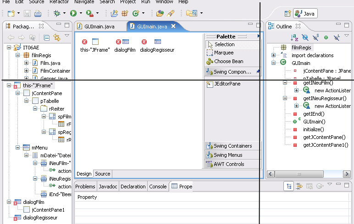The width and height of the screenshot is (354, 224).
Task: Expand import declarations in Outline
Action: pyautogui.click(x=273, y=55)
